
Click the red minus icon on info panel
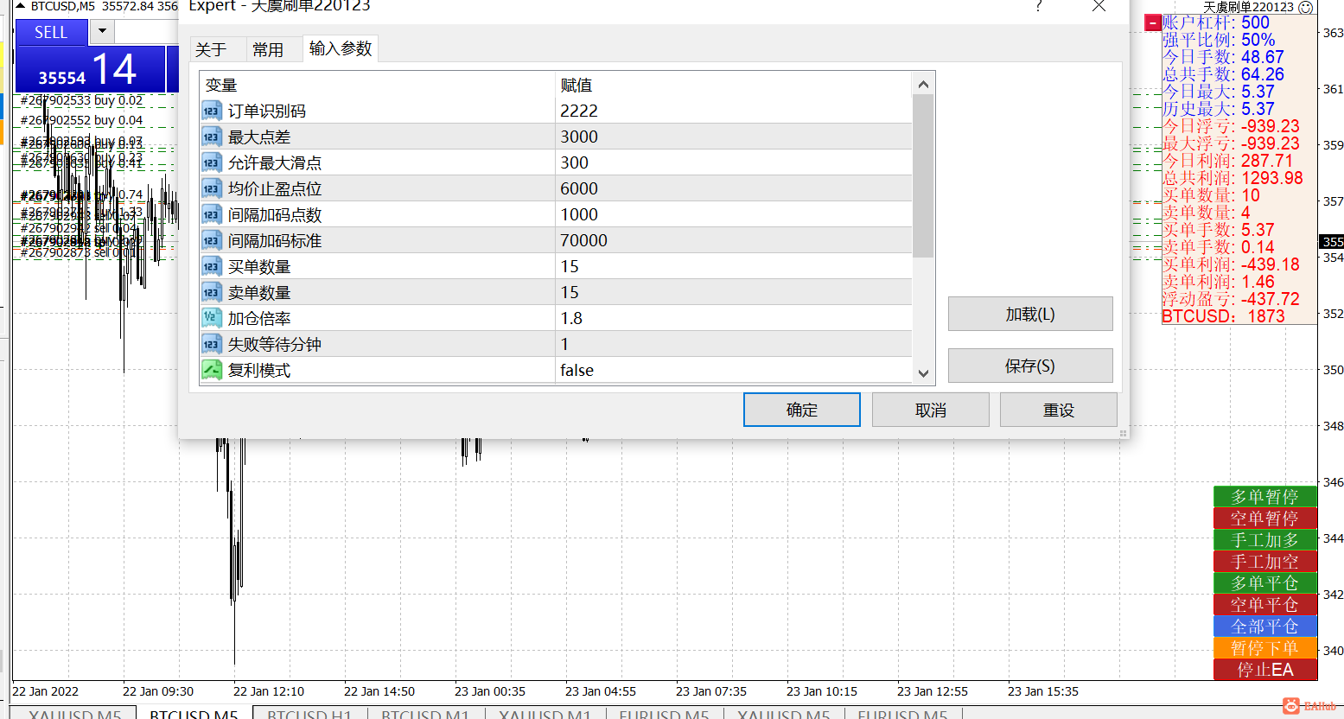[1153, 23]
